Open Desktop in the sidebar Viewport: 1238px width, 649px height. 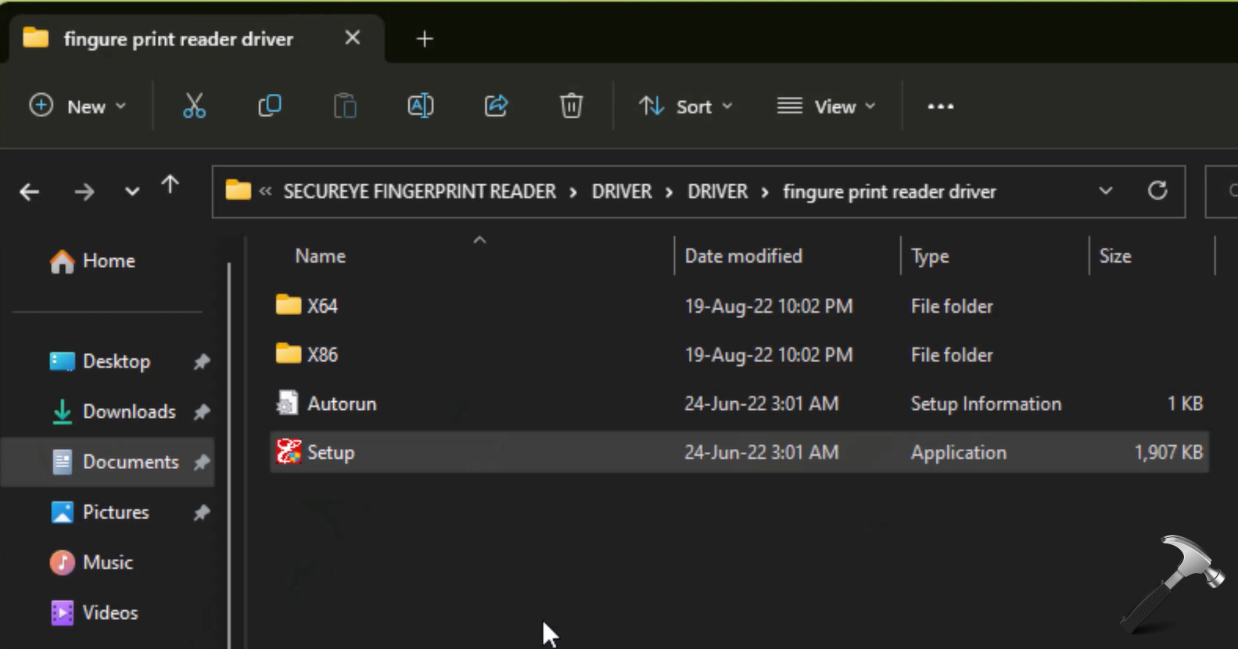(x=117, y=361)
